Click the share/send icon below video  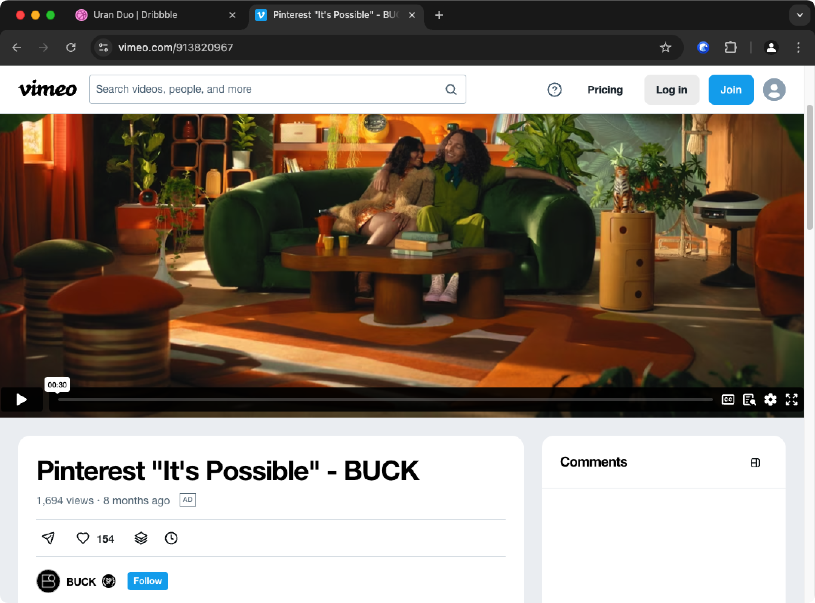pos(48,539)
